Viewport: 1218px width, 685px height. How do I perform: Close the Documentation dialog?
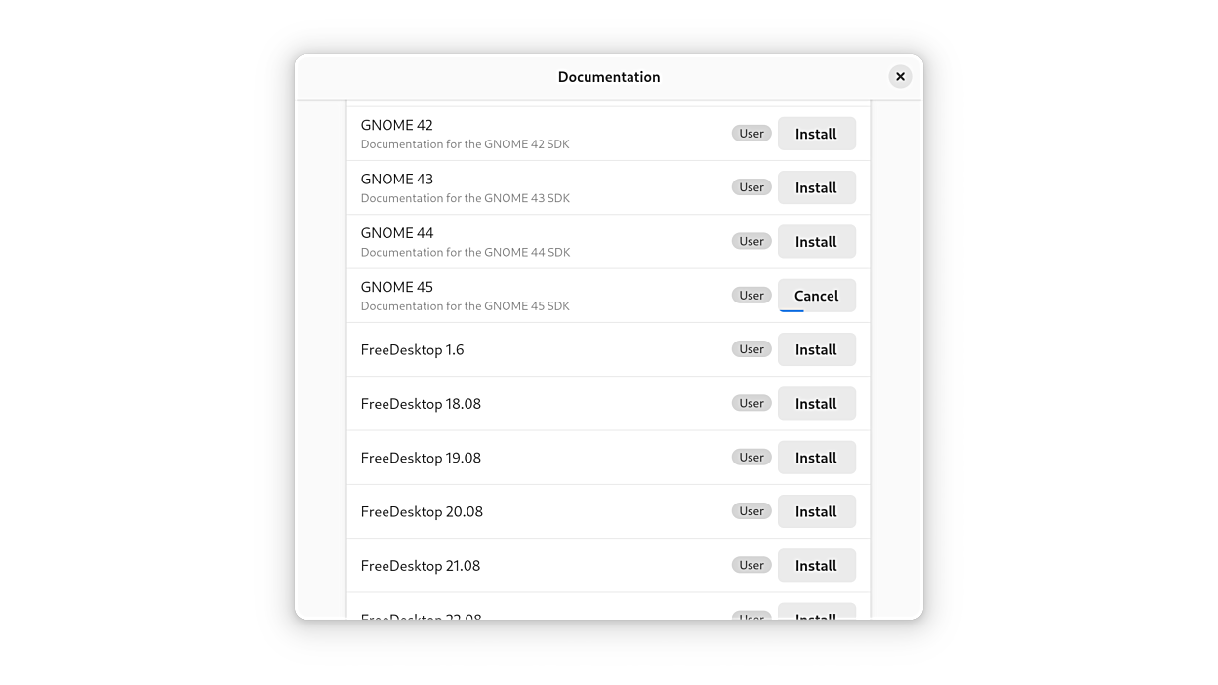(x=900, y=77)
